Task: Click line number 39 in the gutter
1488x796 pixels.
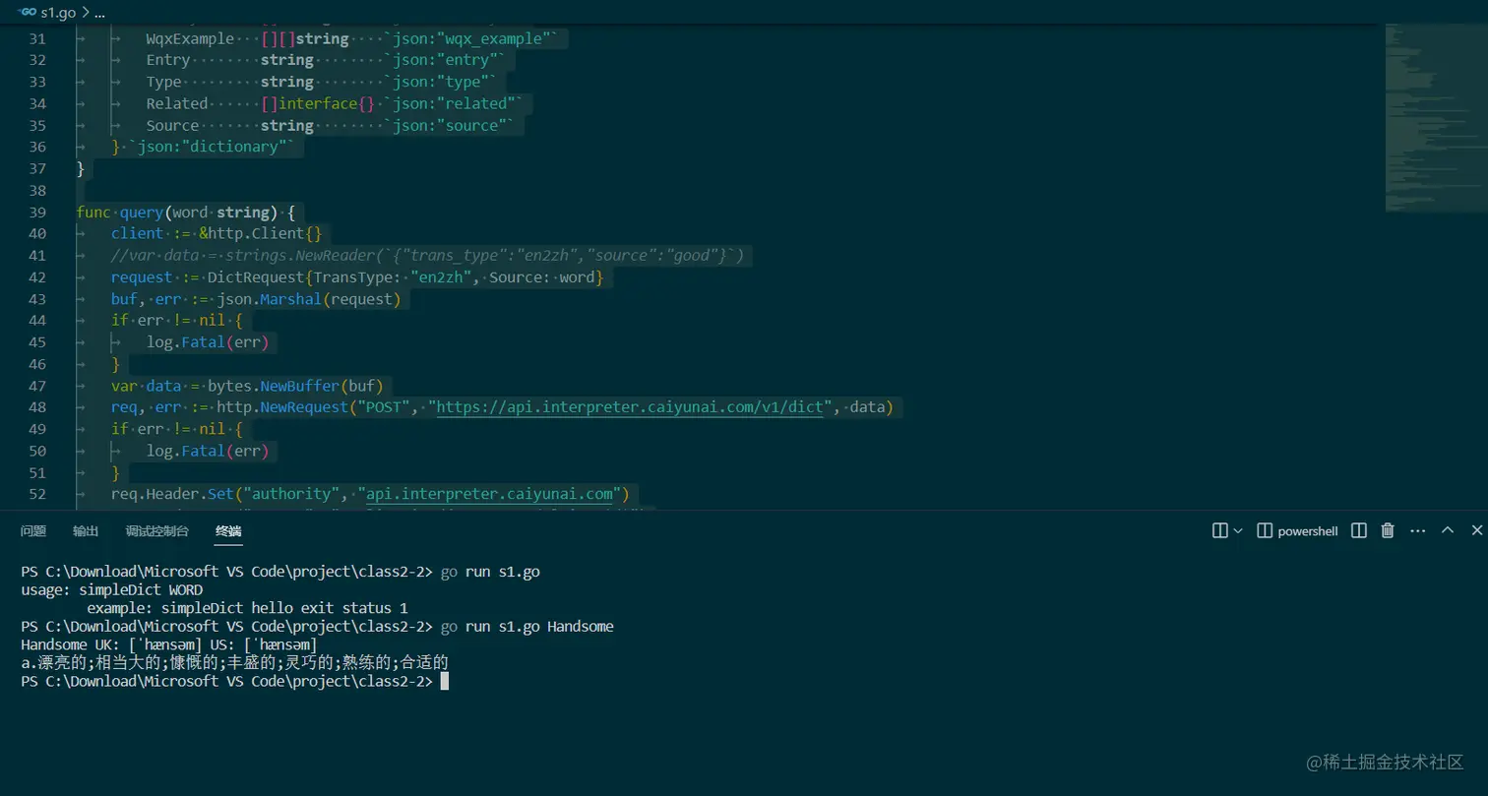Action: click(x=37, y=212)
